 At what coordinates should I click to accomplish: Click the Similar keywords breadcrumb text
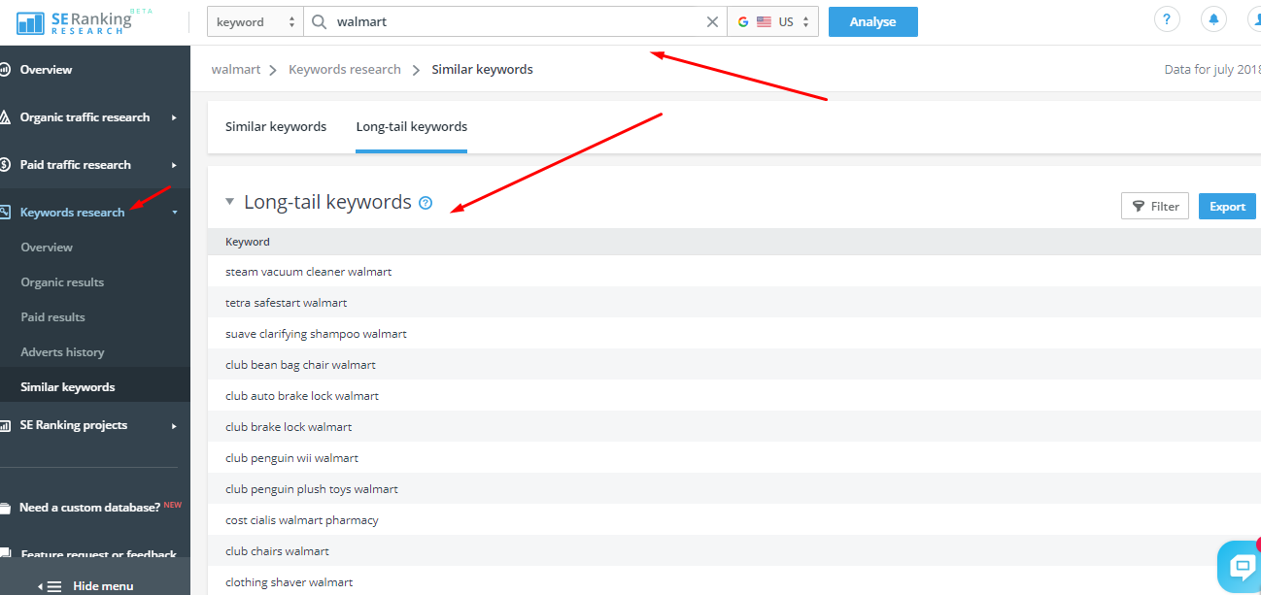482,70
